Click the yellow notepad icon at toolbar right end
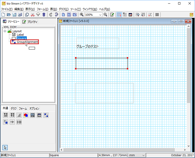The width and height of the screenshot is (195, 158). pos(191,15)
